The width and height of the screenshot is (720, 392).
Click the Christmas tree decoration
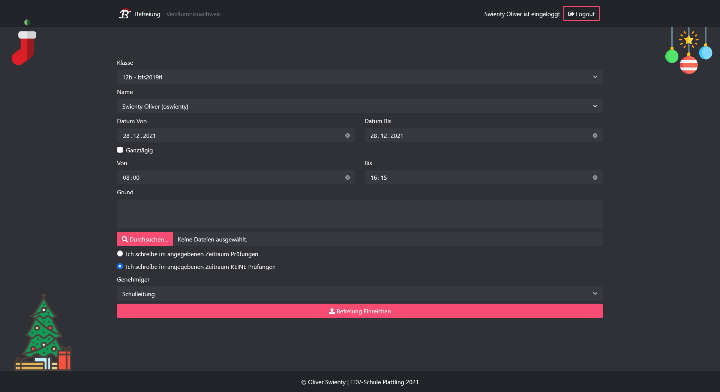tap(43, 333)
